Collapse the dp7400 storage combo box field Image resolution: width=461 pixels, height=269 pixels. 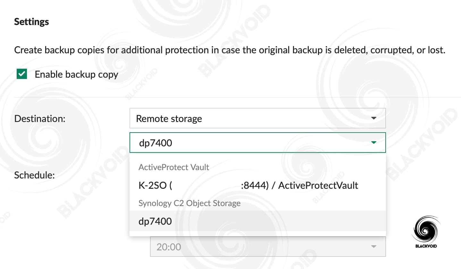click(x=257, y=143)
